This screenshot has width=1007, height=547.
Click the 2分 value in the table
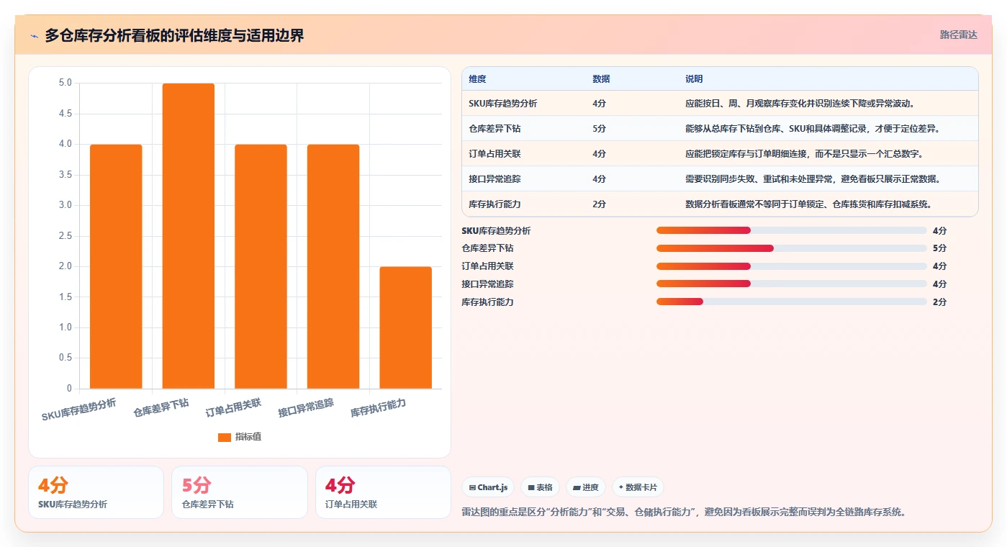coord(599,204)
